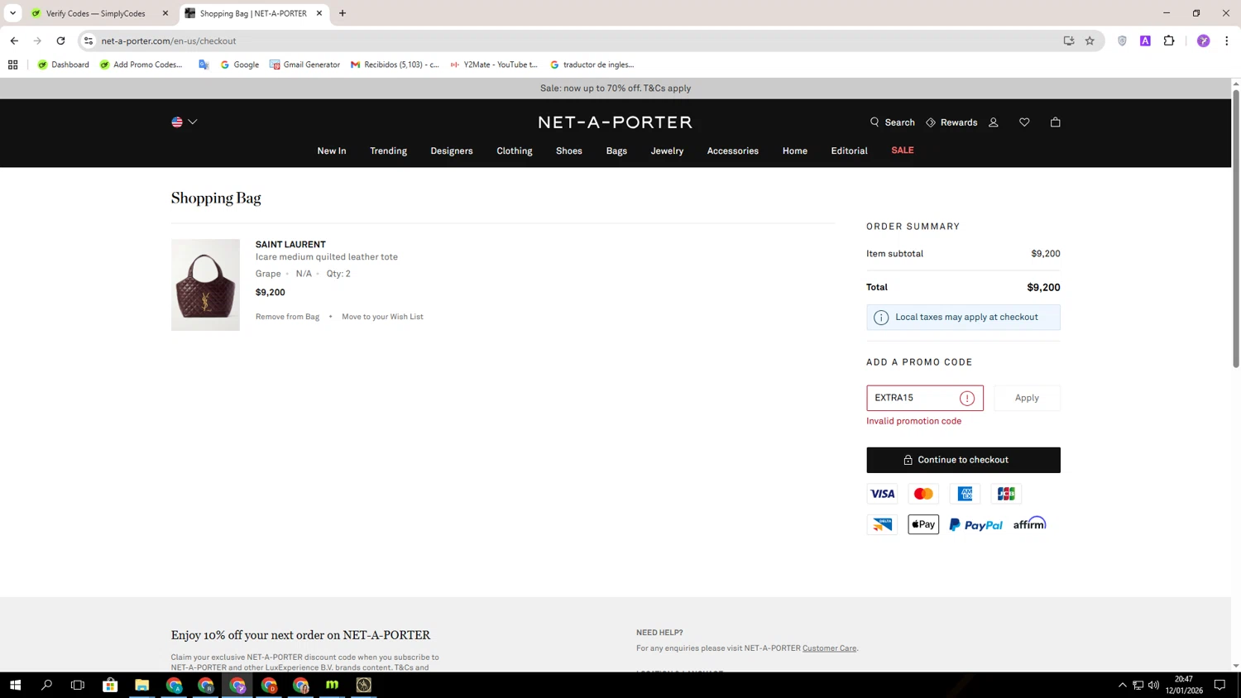Open the Customer Care link

(829, 648)
